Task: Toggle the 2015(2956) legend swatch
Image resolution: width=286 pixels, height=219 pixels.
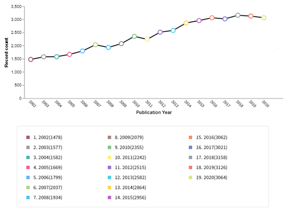Action: point(109,197)
